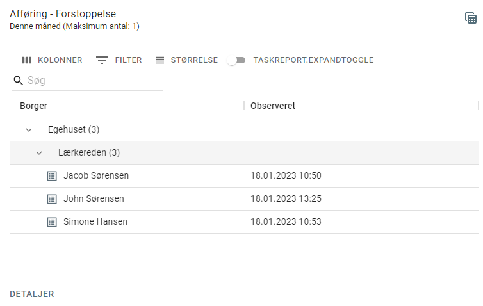Click the Filter funnel icon

[x=101, y=60]
